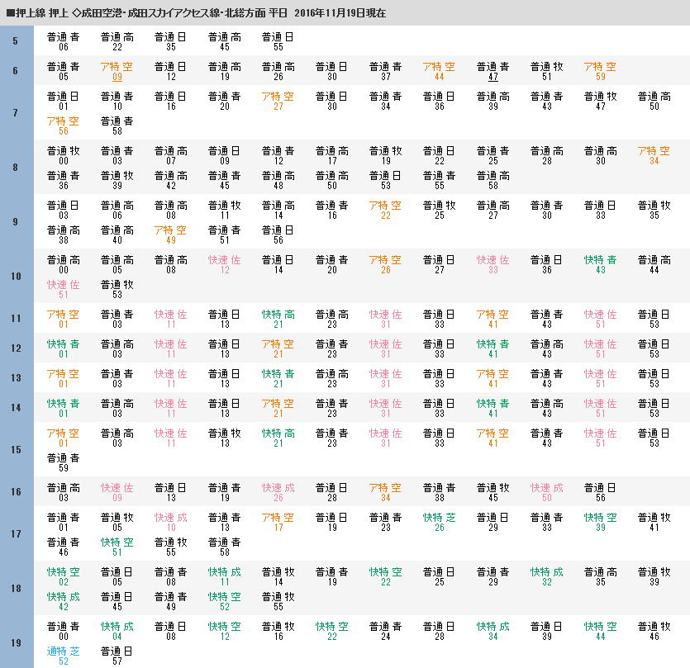Click the 17:26 快特 芝 train
The width and height of the screenshot is (690, 668).
[439, 523]
